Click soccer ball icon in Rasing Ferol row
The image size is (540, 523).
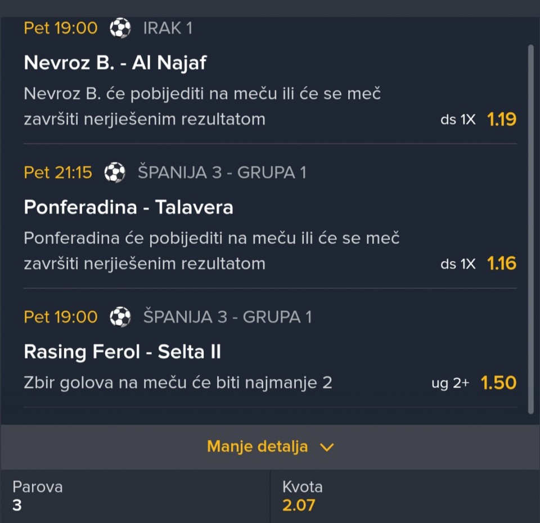pos(120,317)
